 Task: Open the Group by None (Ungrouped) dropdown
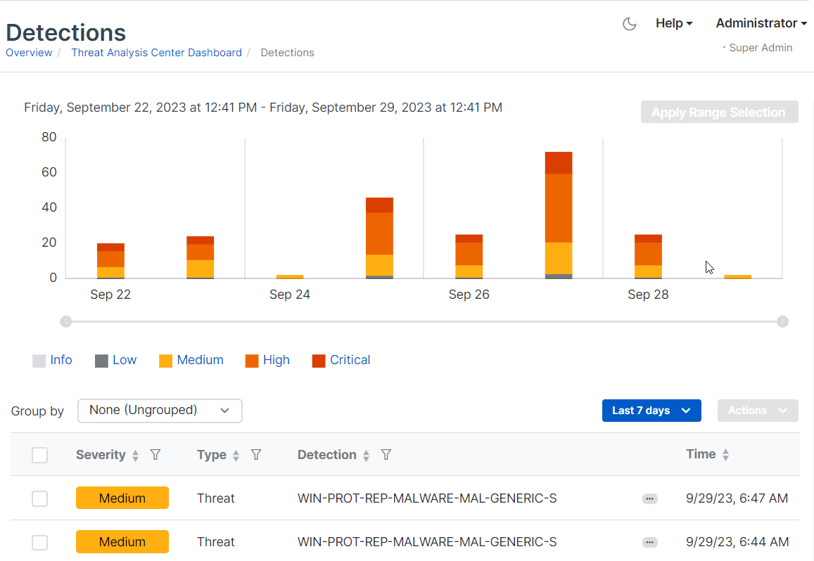pyautogui.click(x=160, y=411)
